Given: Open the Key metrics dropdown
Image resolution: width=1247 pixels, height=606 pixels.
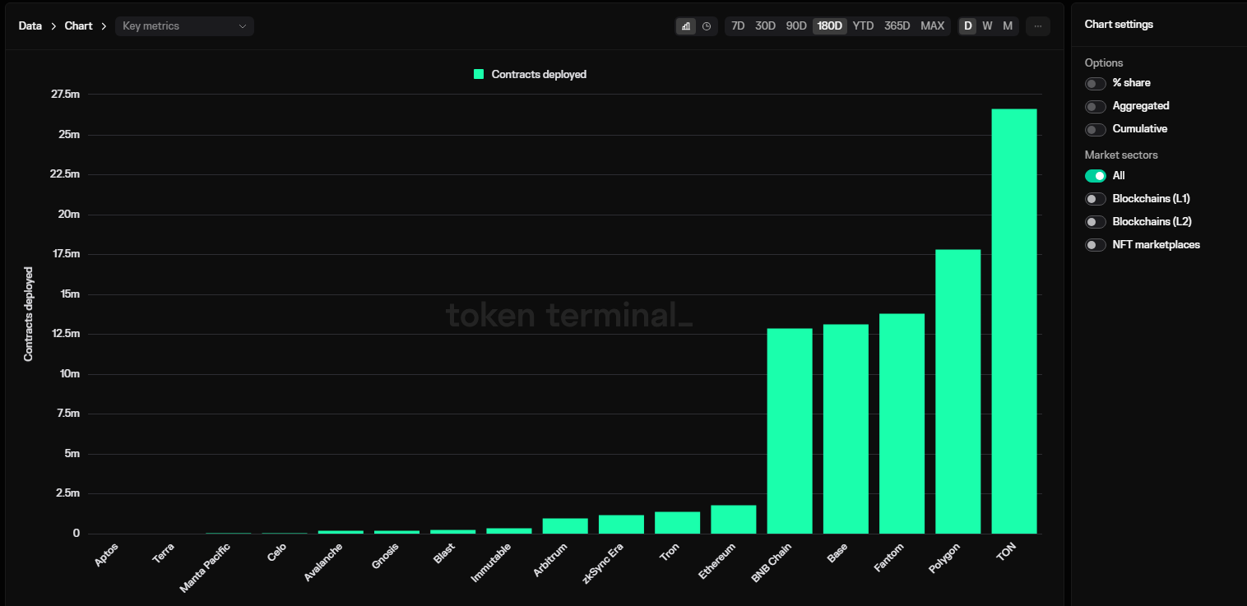Looking at the screenshot, I should coord(185,26).
